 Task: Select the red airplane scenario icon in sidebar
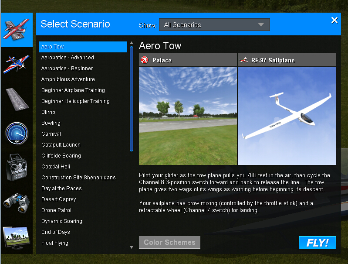pos(17,29)
